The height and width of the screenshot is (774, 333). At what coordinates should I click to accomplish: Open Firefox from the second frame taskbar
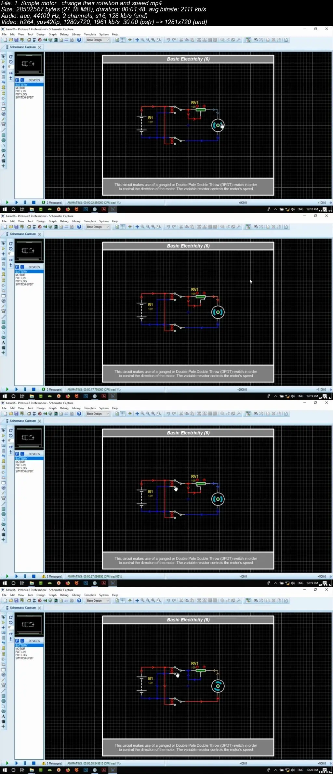(68, 396)
